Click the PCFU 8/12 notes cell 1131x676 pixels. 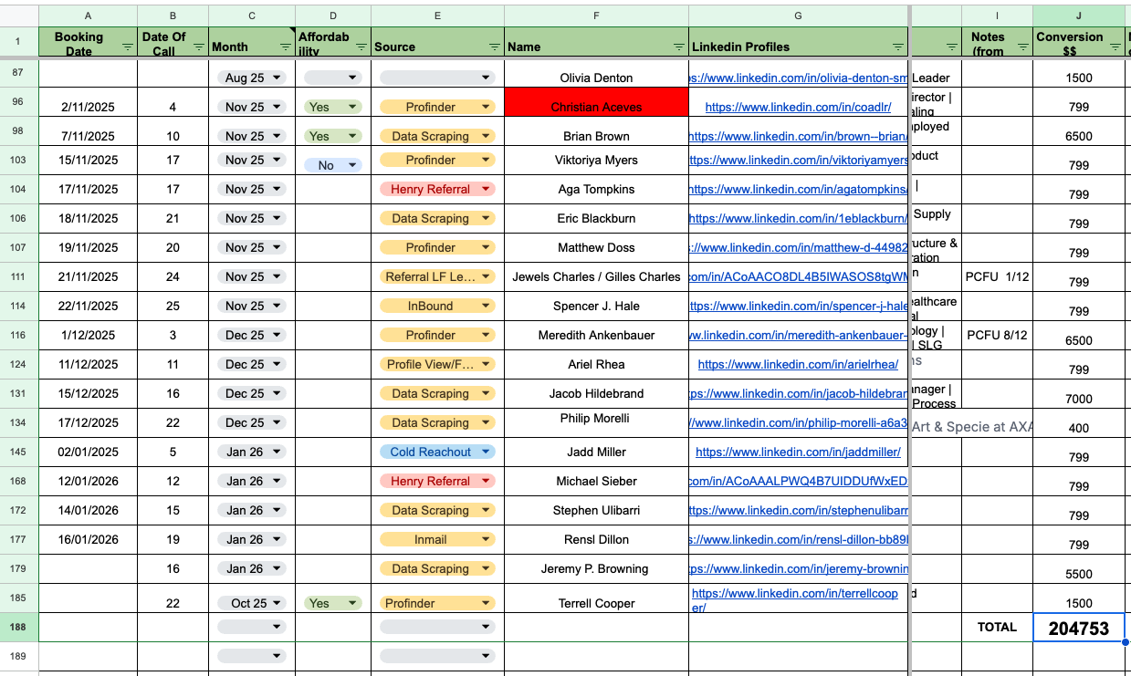coord(997,335)
